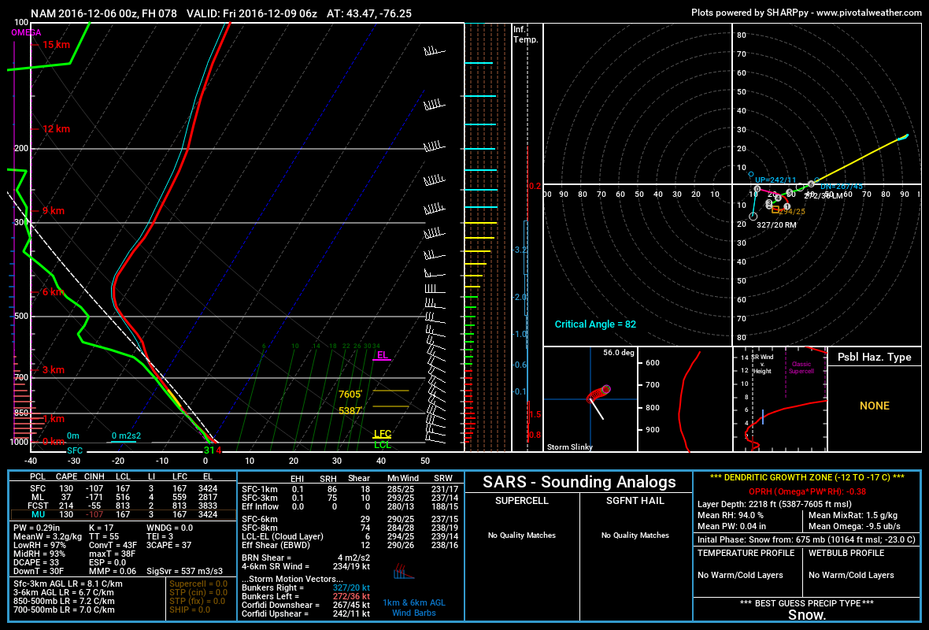Select the 0 m2s2 inflow label
Viewport: 929px width, 630px height.
(x=126, y=435)
